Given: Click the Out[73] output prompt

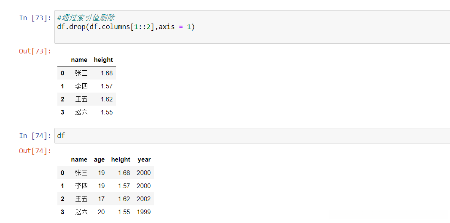Looking at the screenshot, I should (35, 51).
